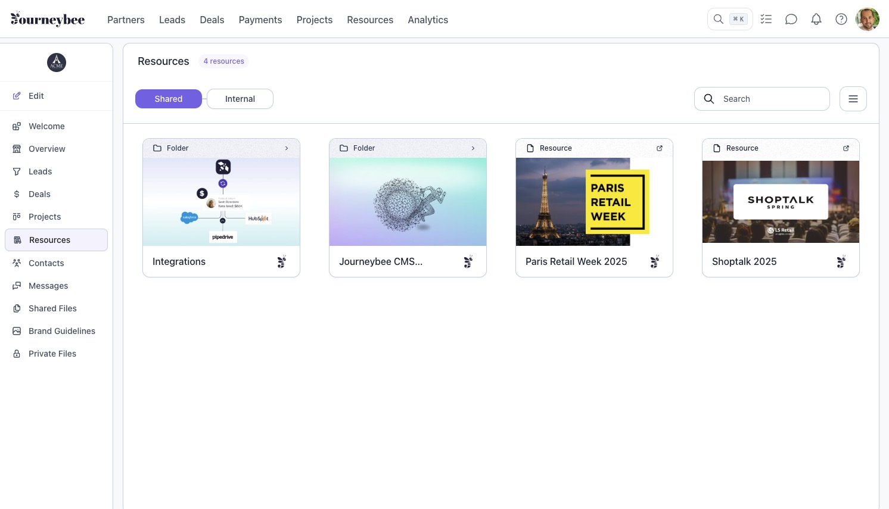This screenshot has width=889, height=509.
Task: Open Partners in top navigation
Action: (x=126, y=20)
